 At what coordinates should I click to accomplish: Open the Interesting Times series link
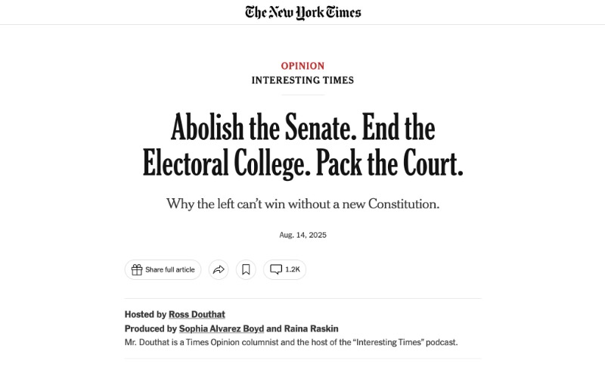pos(302,80)
